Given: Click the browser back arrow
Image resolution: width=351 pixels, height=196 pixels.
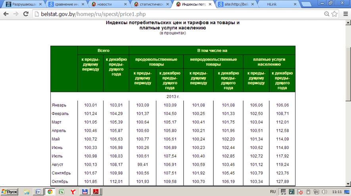Looking at the screenshot, I should click(6, 14).
